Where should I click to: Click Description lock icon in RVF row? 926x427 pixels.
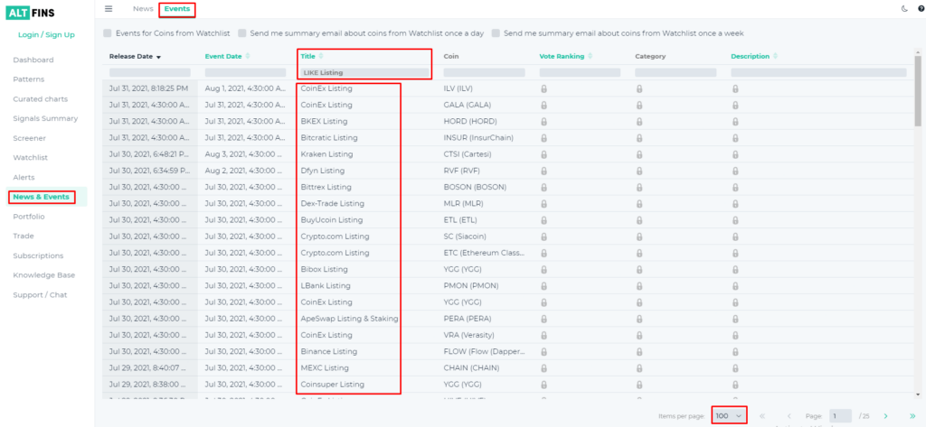pyautogui.click(x=735, y=171)
